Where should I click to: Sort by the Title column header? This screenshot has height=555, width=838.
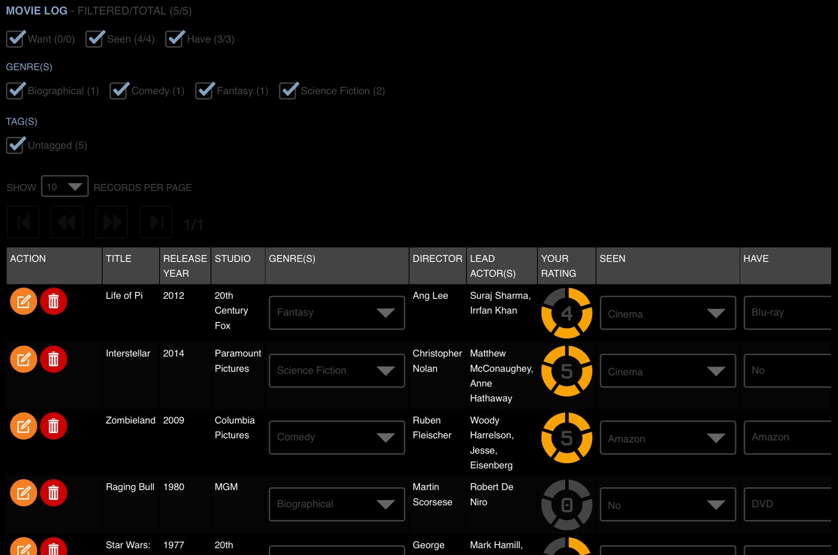coord(131,266)
